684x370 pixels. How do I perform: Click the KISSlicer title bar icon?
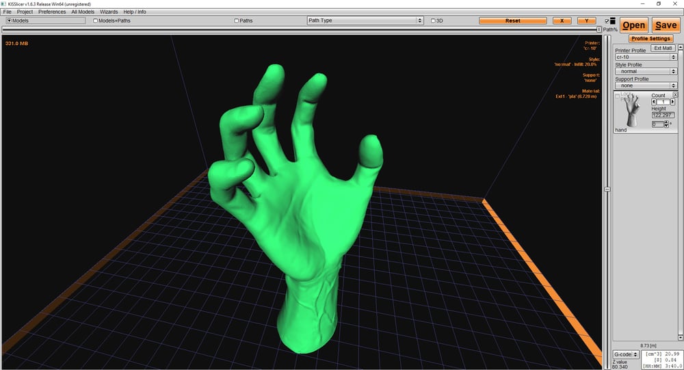tap(4, 4)
